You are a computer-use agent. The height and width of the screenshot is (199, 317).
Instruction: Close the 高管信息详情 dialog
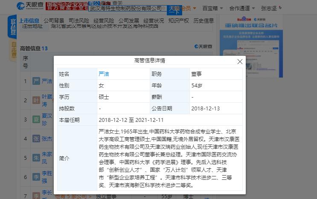click(x=240, y=61)
